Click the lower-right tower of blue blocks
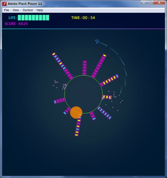Image resolution: width=167 pixels, height=178 pixels. (104, 113)
